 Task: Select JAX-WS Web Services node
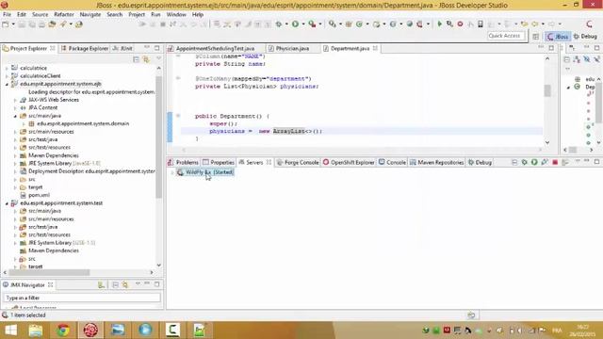[x=54, y=100]
